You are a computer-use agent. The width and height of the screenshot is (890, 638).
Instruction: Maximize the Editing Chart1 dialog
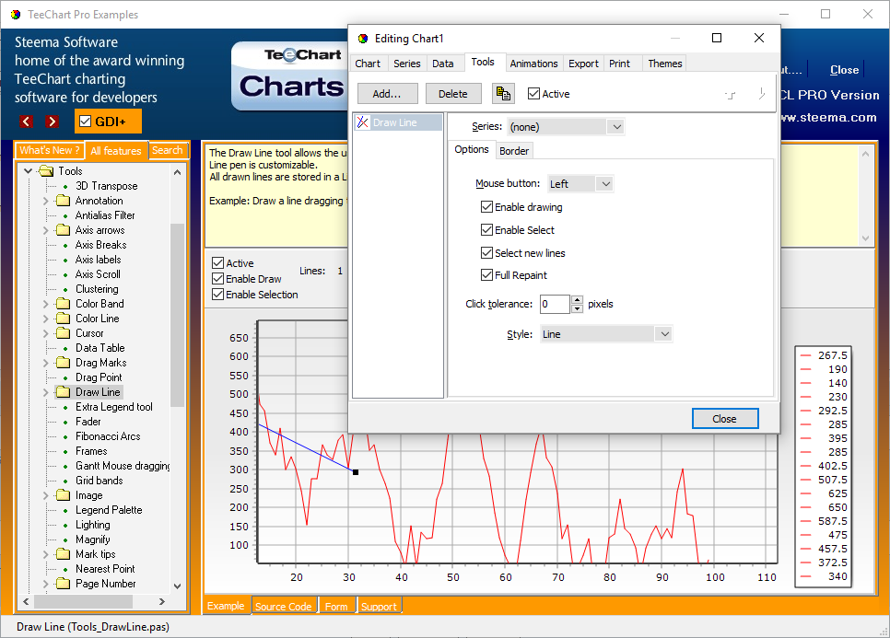pos(716,38)
